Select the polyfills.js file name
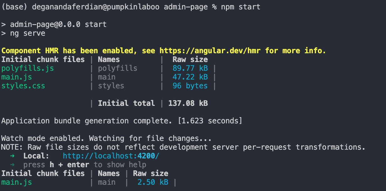 [x=28, y=69]
